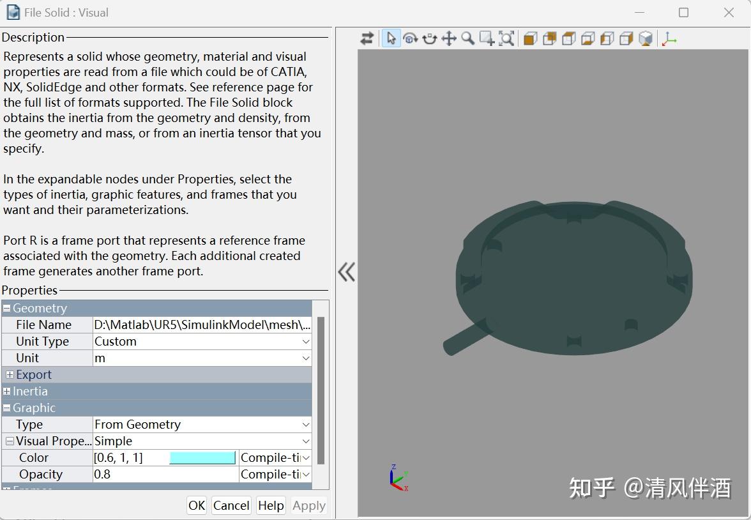Image resolution: width=751 pixels, height=520 pixels.
Task: Minimize the File Solid window
Action: tap(639, 13)
